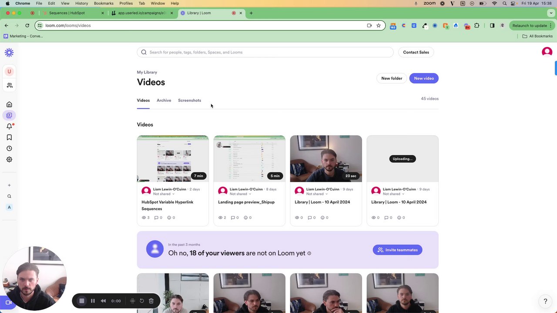Viewport: 557px width, 313px height.
Task: Pause the Loom recording
Action: coord(93,301)
